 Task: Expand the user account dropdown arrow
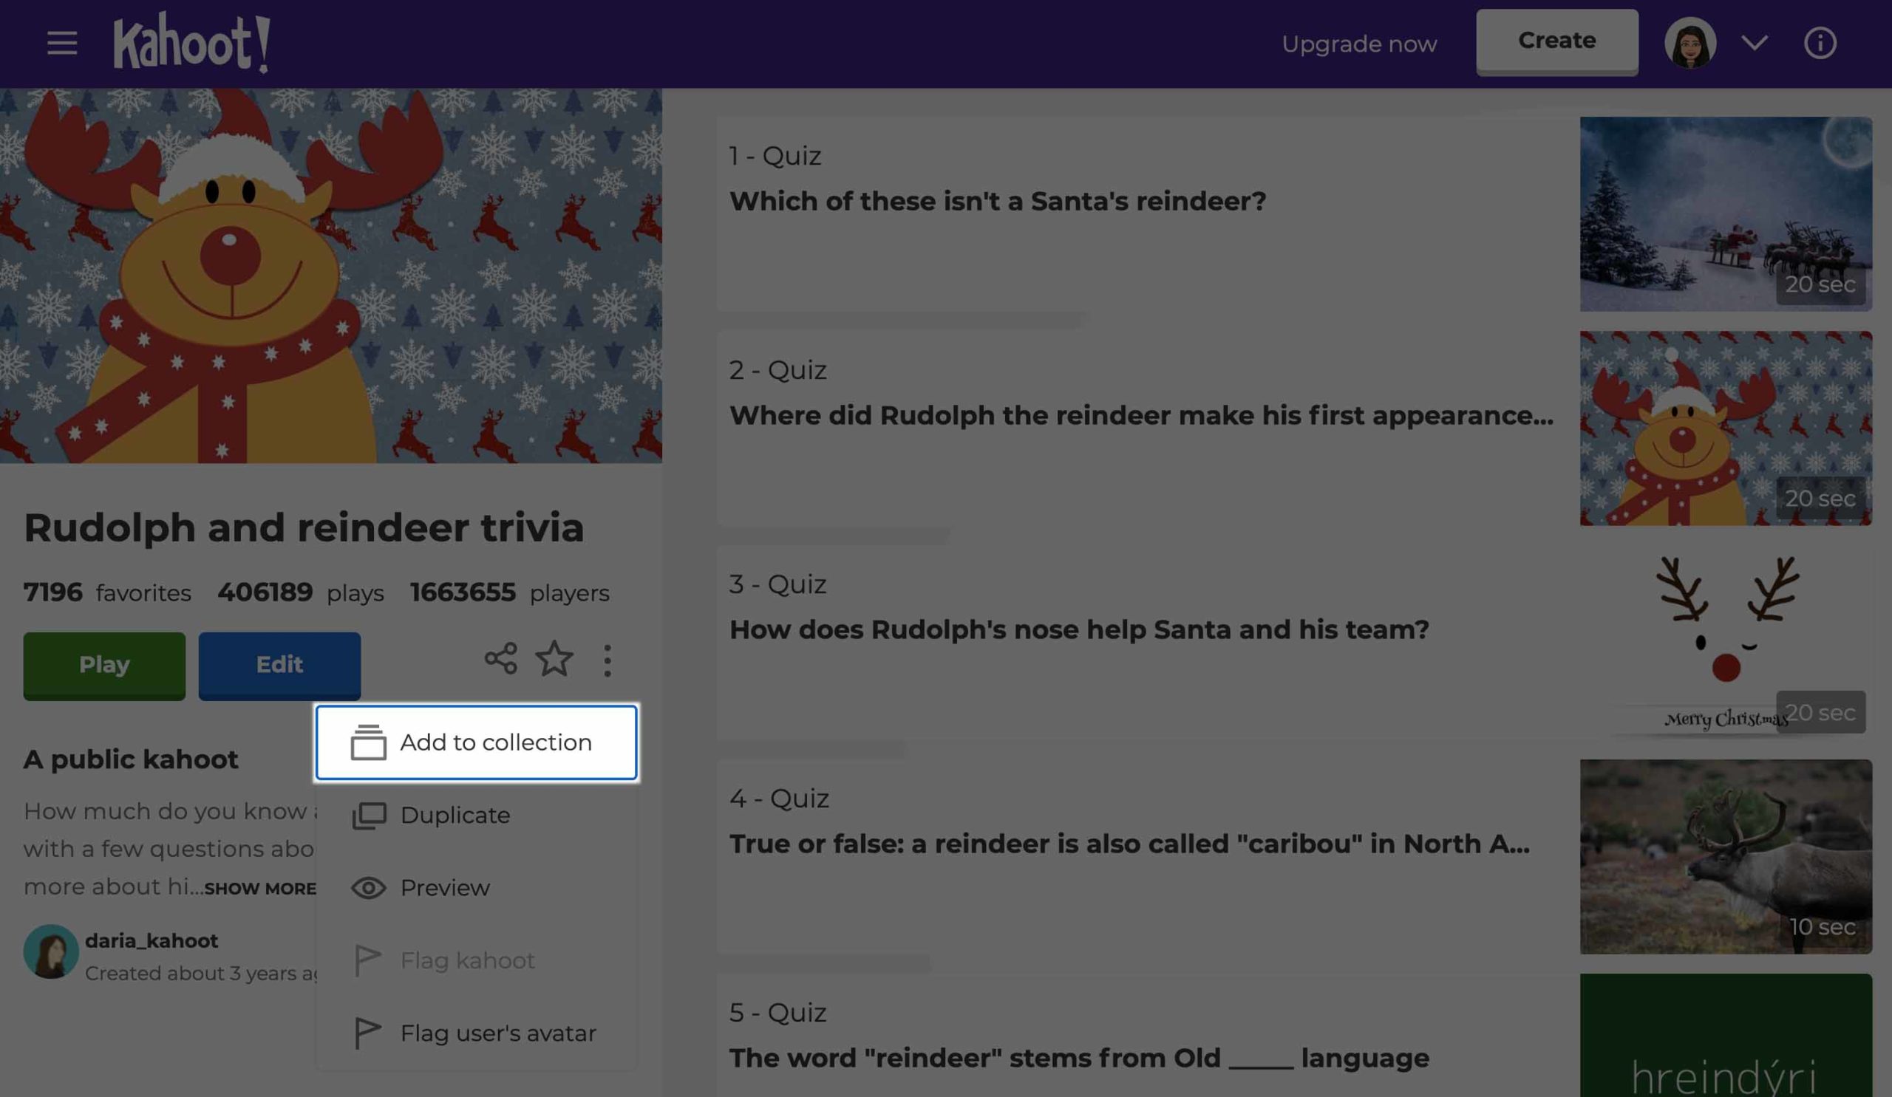[x=1755, y=43]
